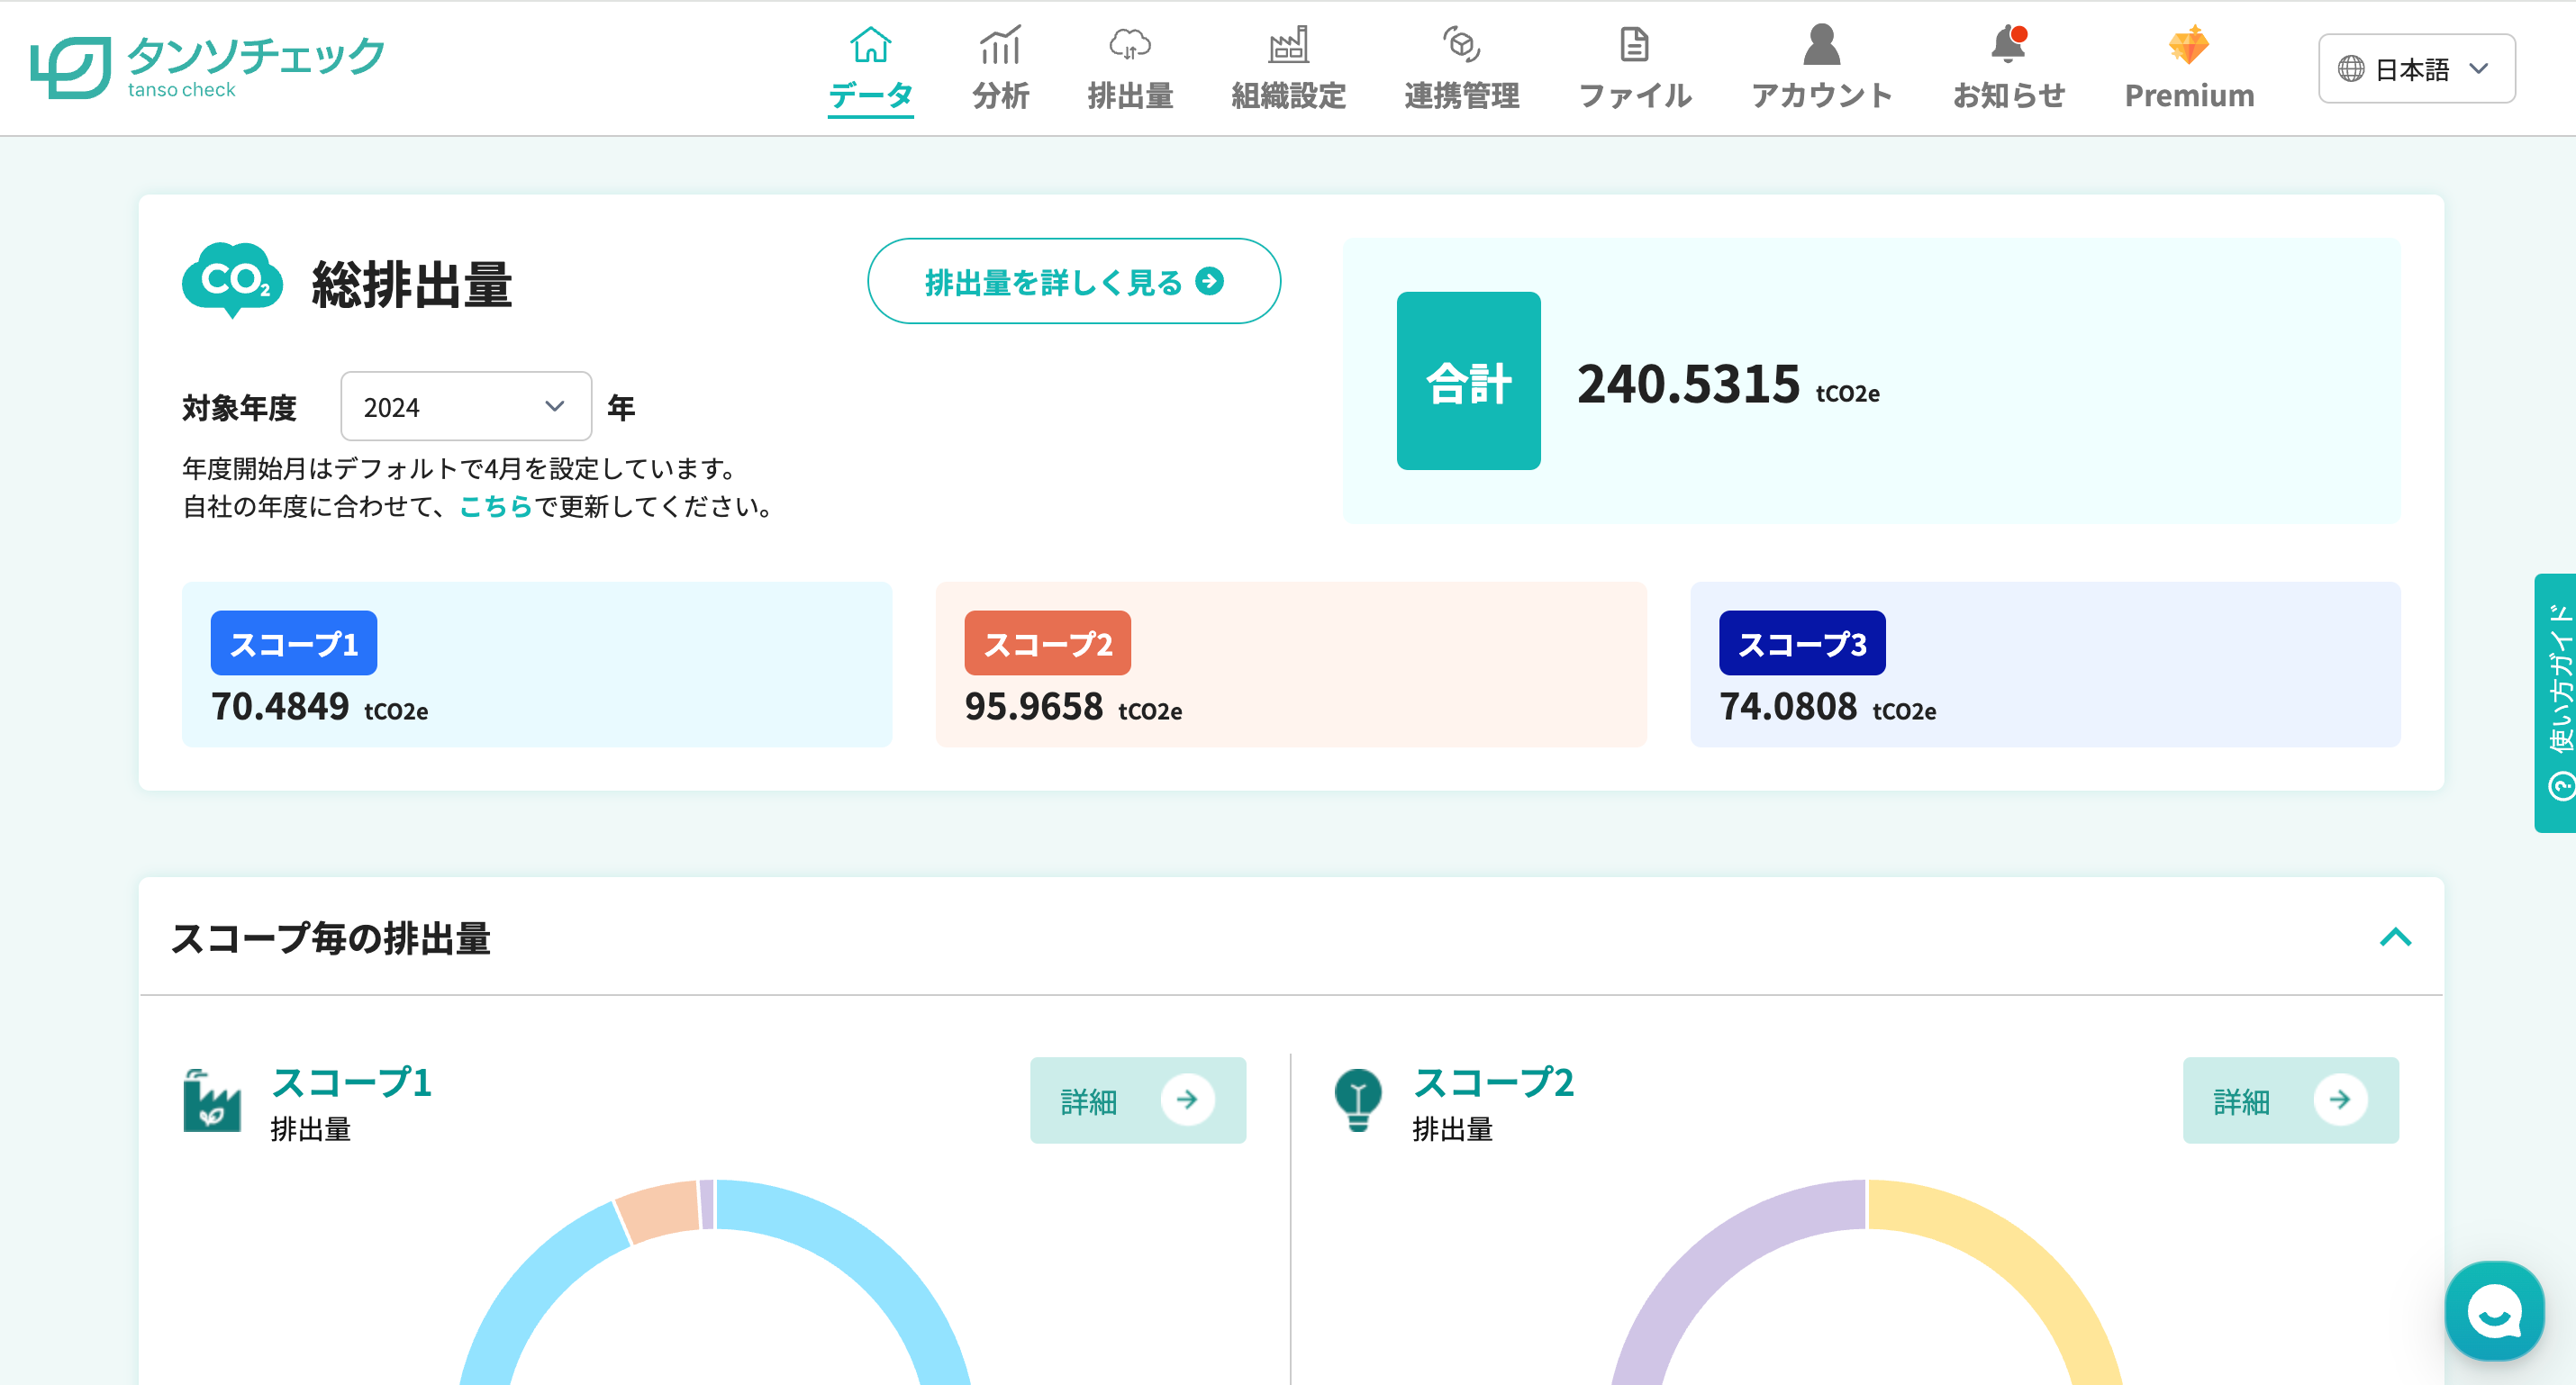The width and height of the screenshot is (2576, 1385).
Task: Open the 2024 fiscal year dropdown
Action: coord(466,406)
